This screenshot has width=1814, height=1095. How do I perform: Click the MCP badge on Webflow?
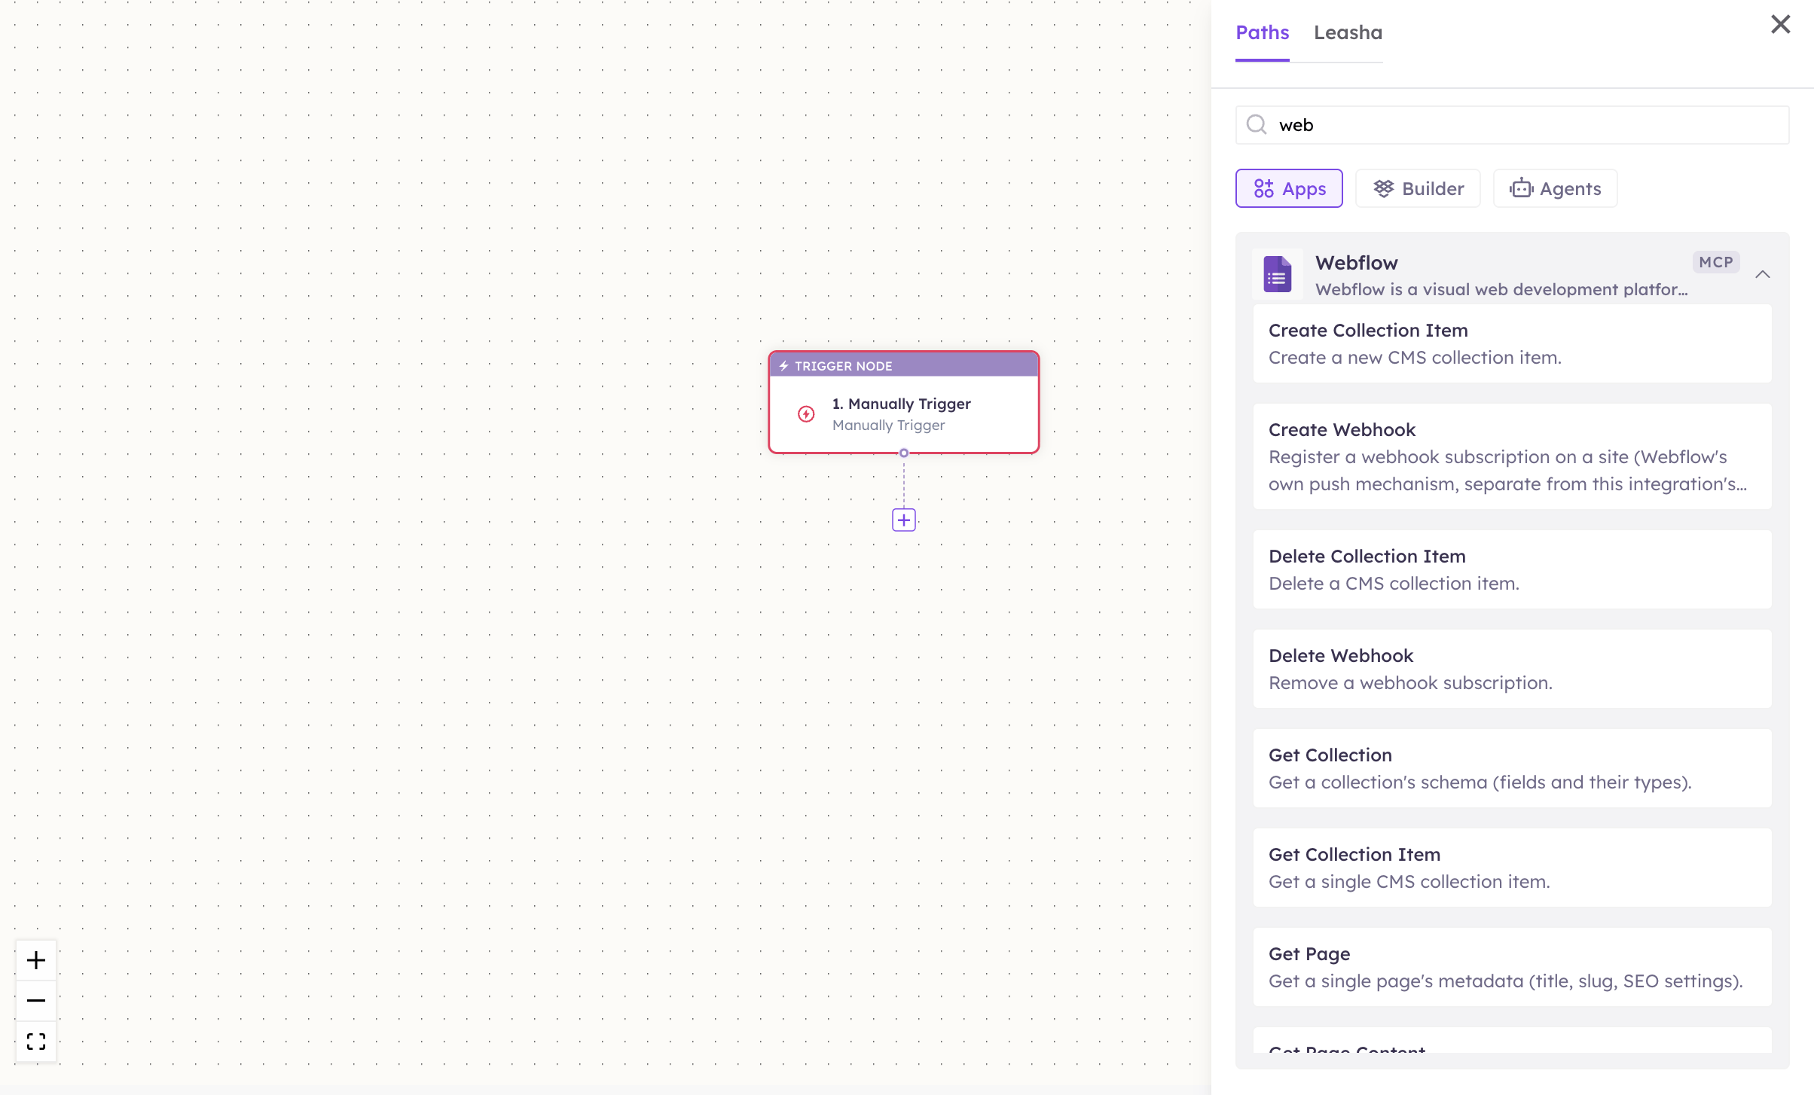[1716, 262]
